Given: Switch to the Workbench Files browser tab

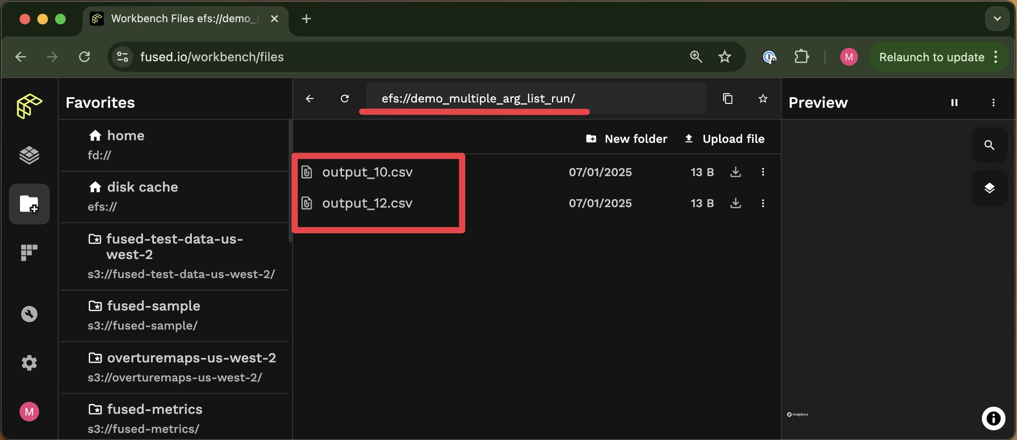Looking at the screenshot, I should click(178, 19).
